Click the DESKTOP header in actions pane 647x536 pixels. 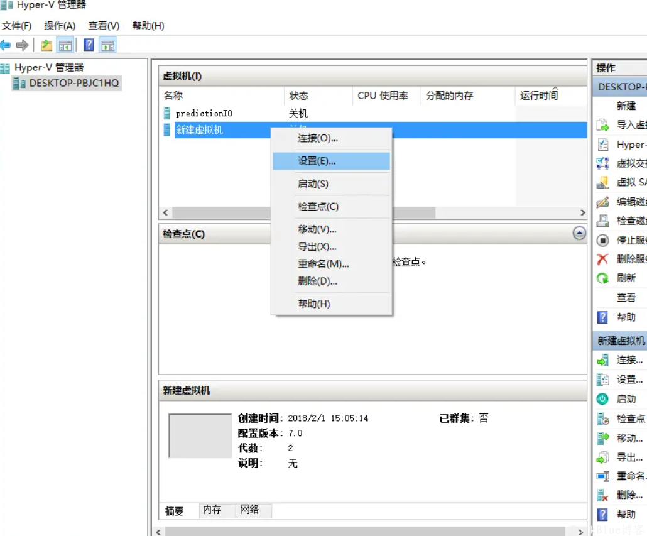tap(620, 87)
